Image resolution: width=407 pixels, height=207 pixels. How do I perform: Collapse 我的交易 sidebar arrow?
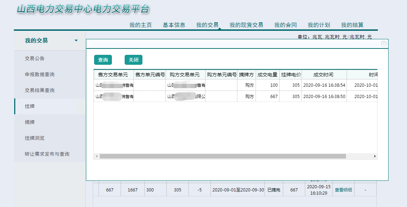pos(76,41)
